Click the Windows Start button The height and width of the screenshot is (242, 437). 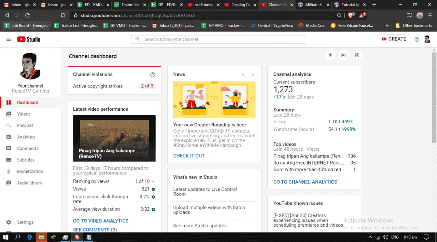coord(6,237)
